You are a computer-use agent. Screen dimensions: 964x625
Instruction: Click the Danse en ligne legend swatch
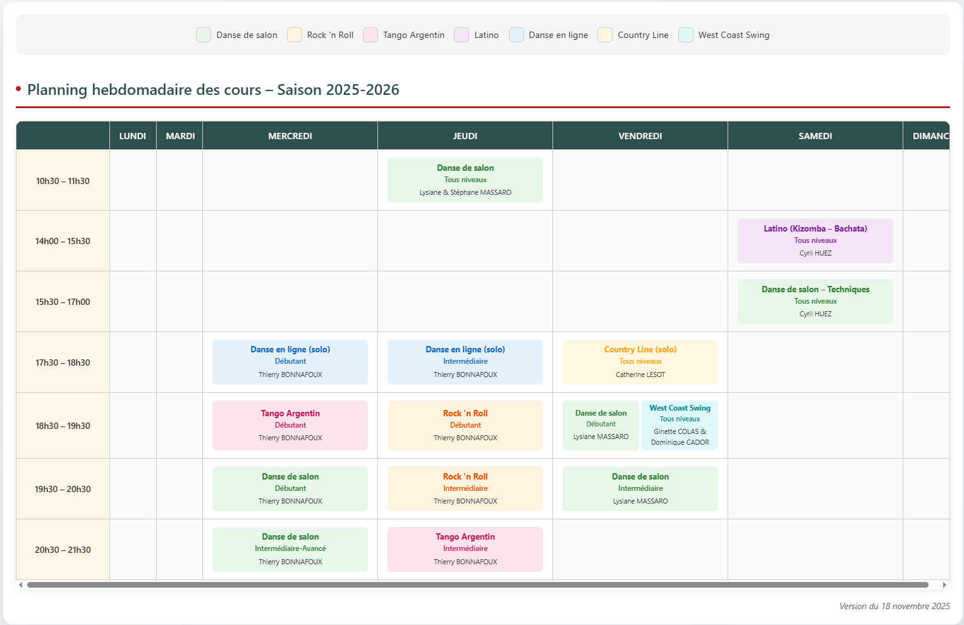pos(516,35)
